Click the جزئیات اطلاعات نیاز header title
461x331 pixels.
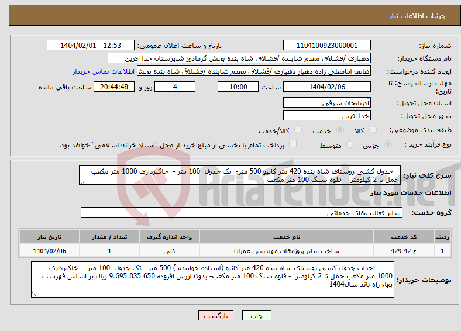[x=418, y=16]
